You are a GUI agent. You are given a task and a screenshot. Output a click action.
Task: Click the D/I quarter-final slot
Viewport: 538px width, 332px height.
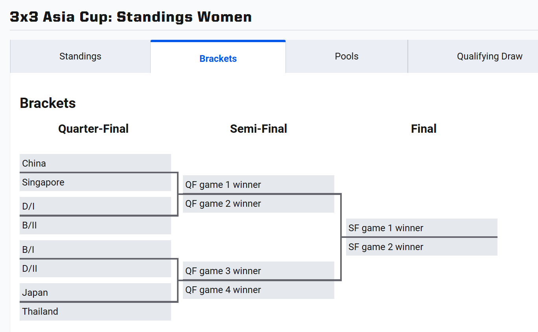pyautogui.click(x=95, y=206)
